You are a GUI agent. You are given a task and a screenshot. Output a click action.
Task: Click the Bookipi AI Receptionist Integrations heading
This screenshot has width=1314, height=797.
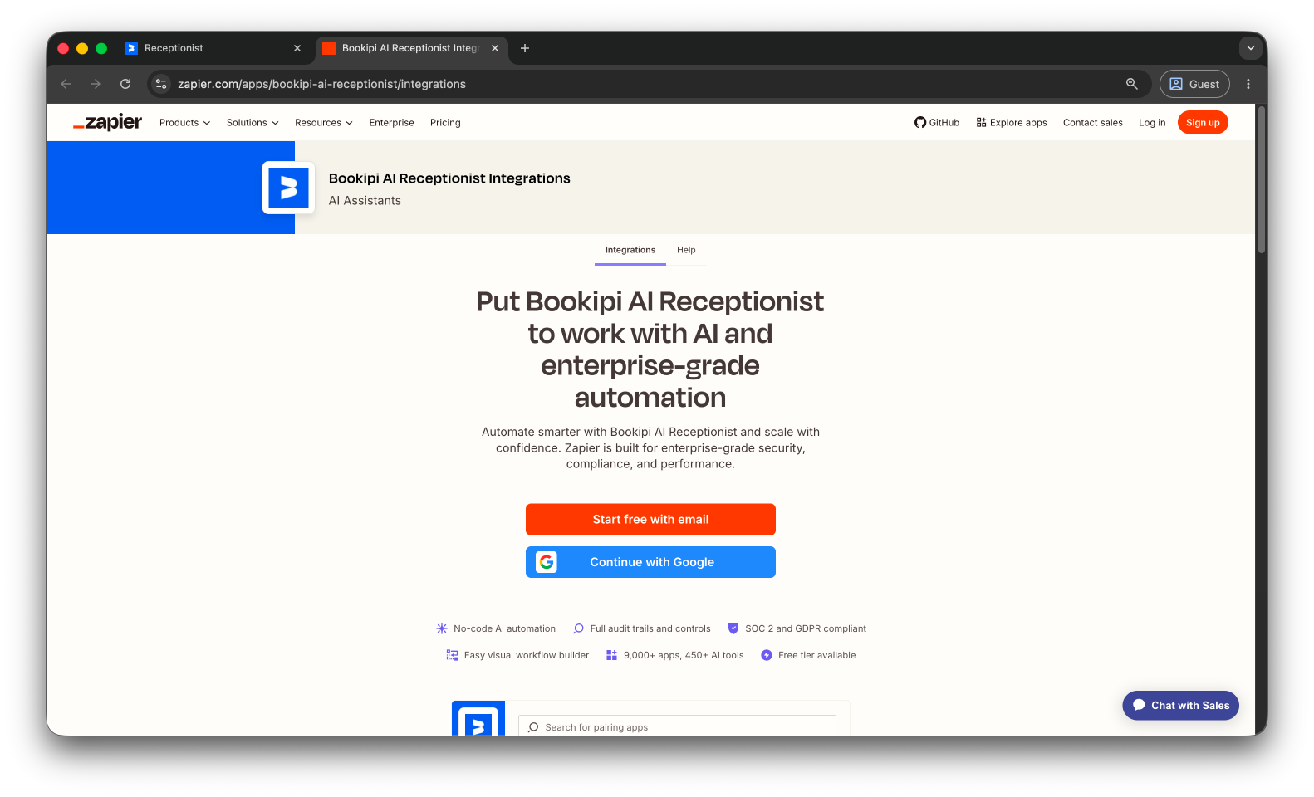point(449,178)
